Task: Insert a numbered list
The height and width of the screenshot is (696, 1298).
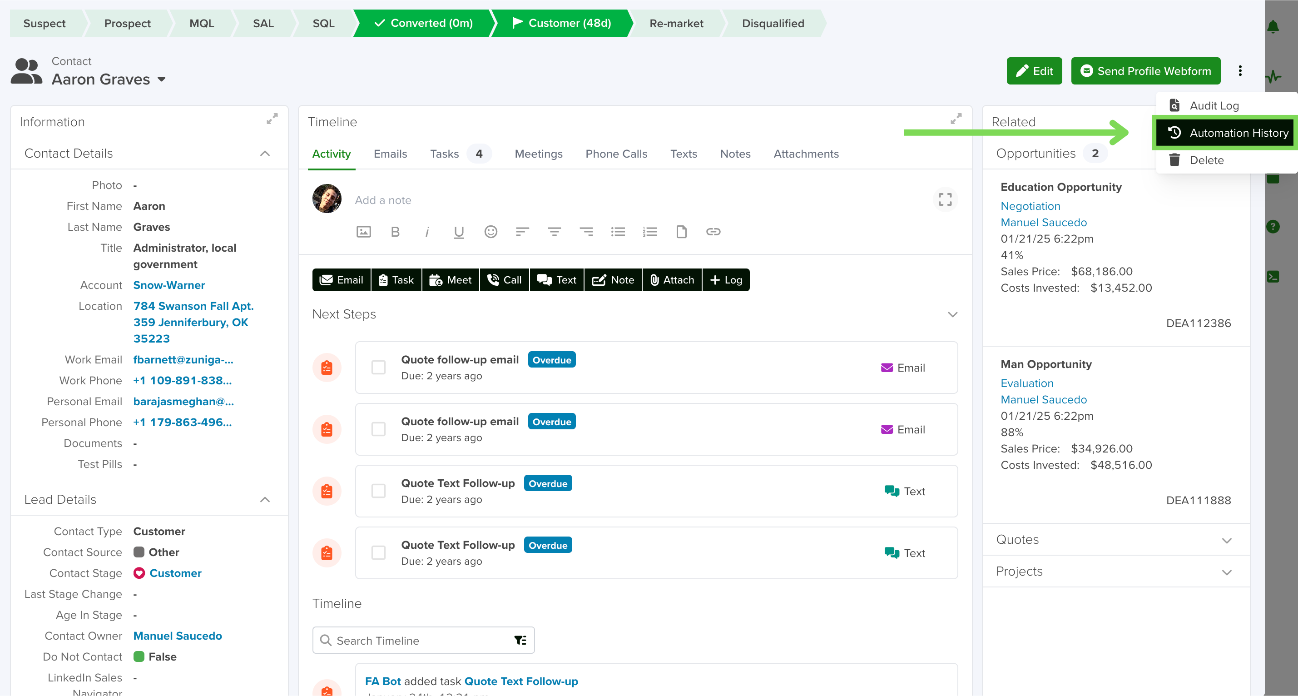Action: [649, 232]
